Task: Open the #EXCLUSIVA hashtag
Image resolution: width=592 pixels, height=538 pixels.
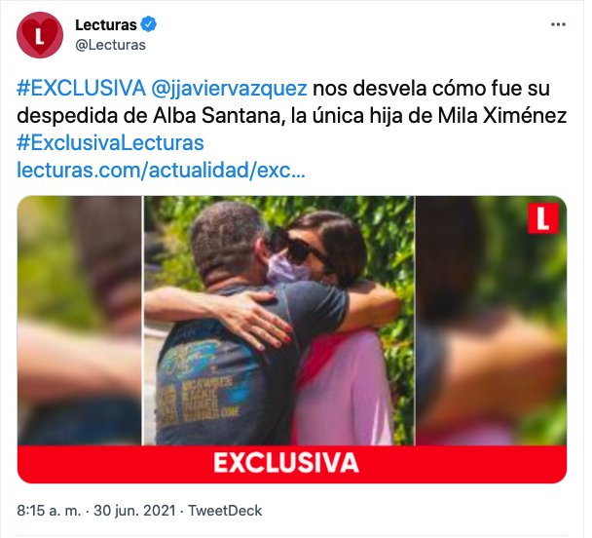Action: coord(81,89)
